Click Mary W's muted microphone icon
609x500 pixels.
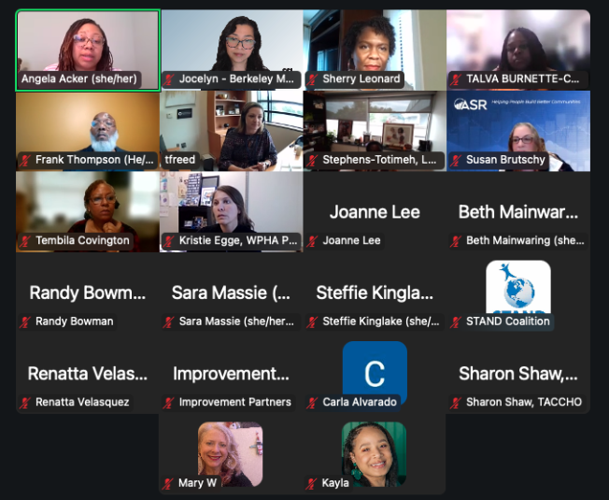coord(168,483)
